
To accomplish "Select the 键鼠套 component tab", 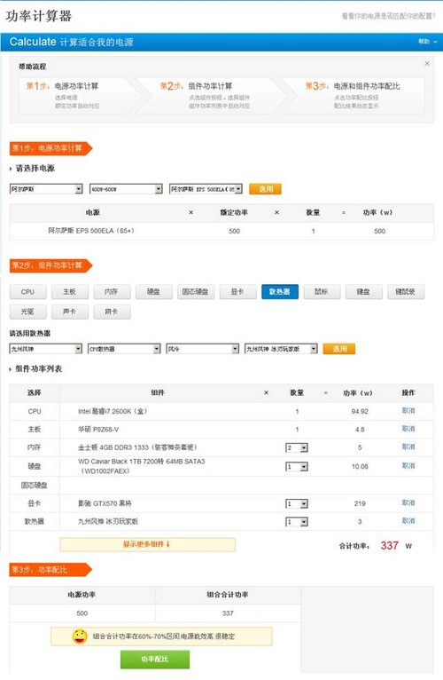I will click(x=406, y=292).
